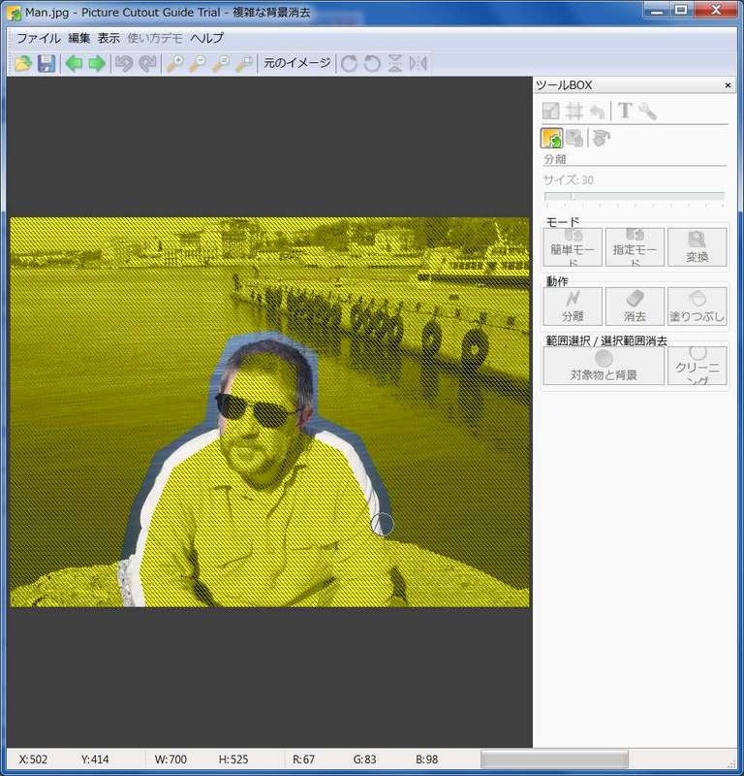Click the W:700 width status value
The width and height of the screenshot is (744, 776).
[170, 760]
